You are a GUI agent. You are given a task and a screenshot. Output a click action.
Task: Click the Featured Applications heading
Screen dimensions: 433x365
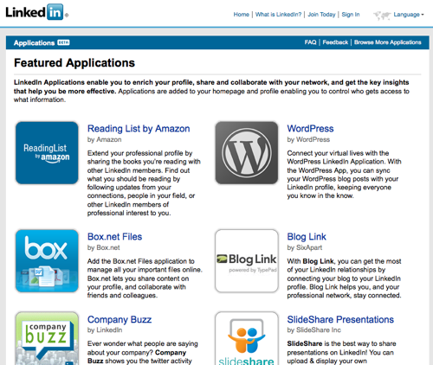[74, 63]
